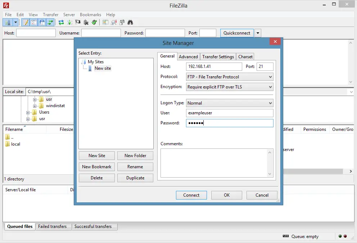Click the New site server icon

pyautogui.click(x=90, y=68)
